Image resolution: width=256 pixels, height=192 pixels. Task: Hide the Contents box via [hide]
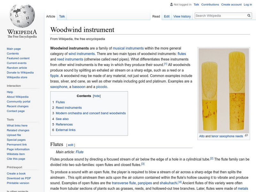(x=97, y=96)
